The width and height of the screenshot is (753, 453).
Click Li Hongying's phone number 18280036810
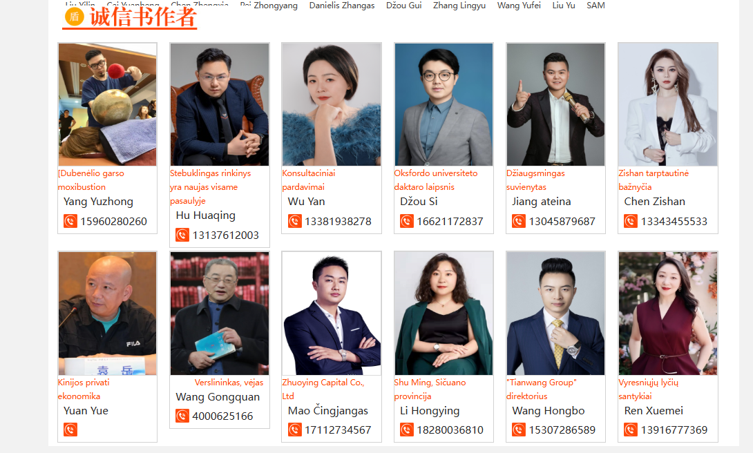click(x=450, y=430)
